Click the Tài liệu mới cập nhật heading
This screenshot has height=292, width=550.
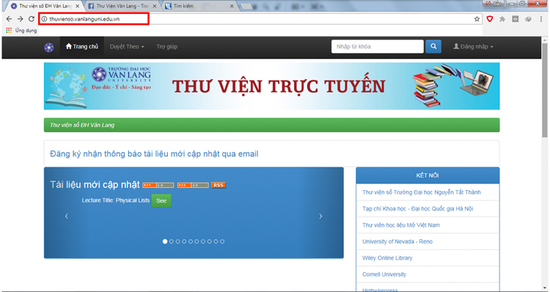point(95,185)
